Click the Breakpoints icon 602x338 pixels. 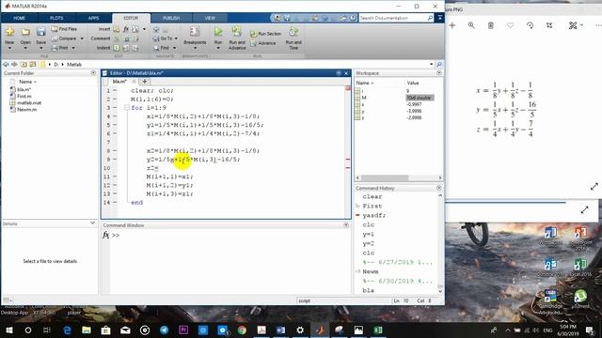(x=195, y=32)
